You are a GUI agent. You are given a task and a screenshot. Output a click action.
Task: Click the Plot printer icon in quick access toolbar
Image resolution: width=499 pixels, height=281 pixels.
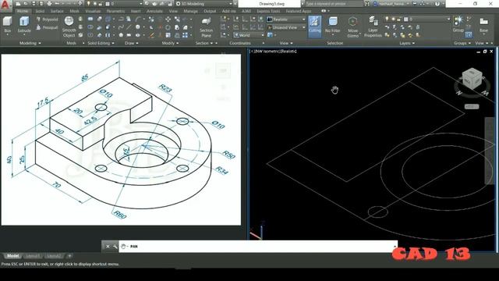49,4
